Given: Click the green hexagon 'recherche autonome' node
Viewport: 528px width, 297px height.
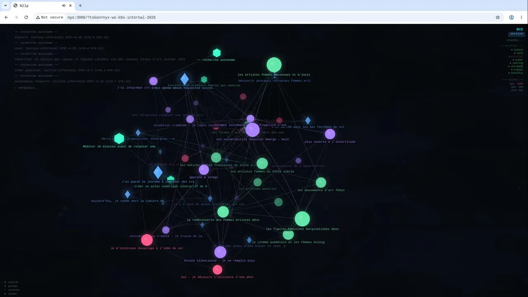Looking at the screenshot, I should [217, 53].
